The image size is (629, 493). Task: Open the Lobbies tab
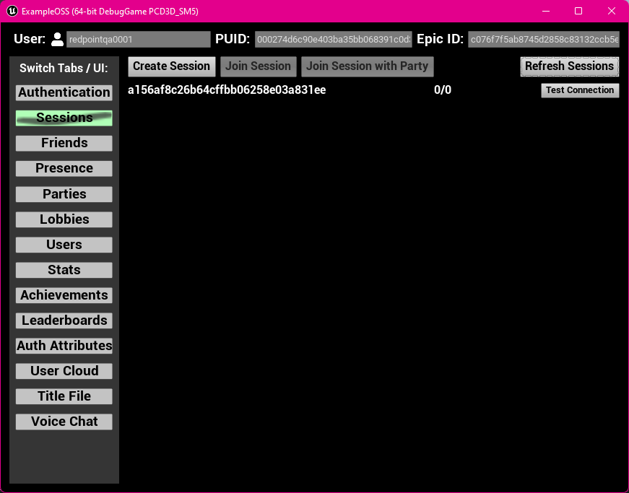coord(64,219)
